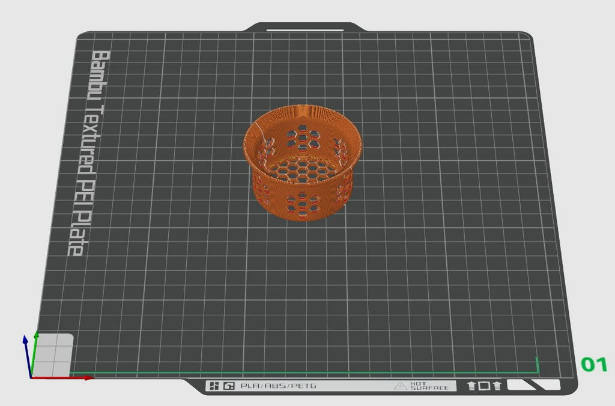This screenshot has height=406, width=615.
Task: Click the left up-arrow icon on plate edge
Action: [472, 386]
